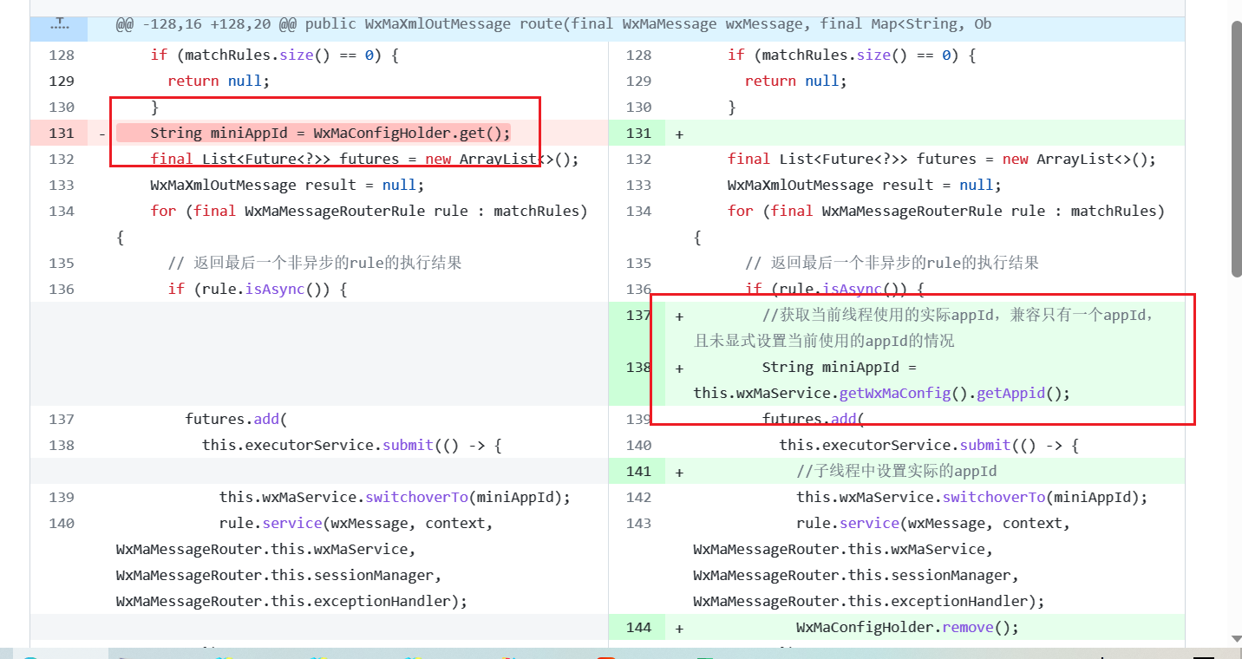Expand hidden lines above the diff hunk
1242x659 pixels.
(59, 25)
